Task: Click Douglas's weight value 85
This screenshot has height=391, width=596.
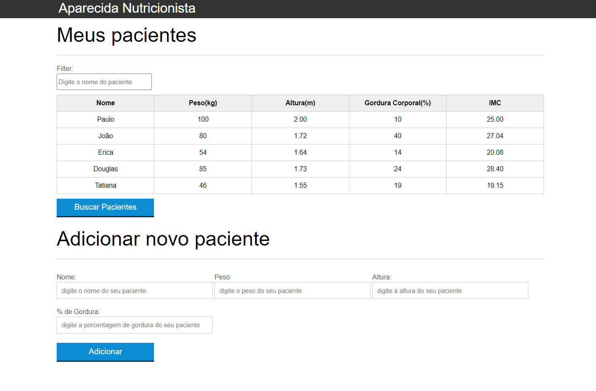Action: point(203,169)
